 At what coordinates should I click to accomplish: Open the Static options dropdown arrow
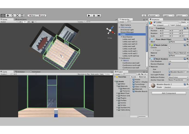[188, 22]
